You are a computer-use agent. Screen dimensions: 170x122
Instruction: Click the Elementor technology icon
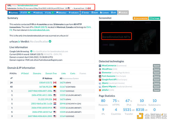tap(100, 73)
